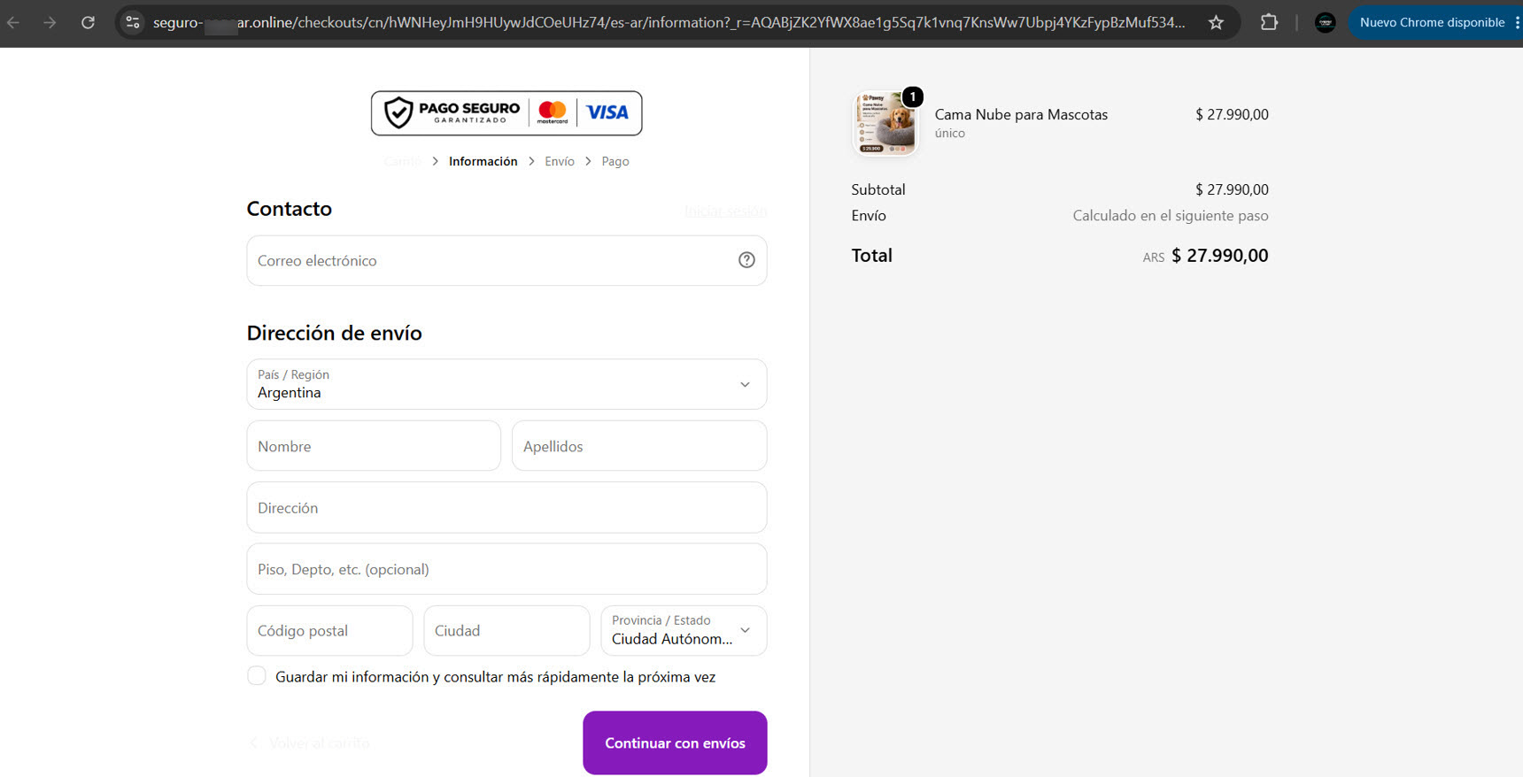Follow the Volver al carrito link

(309, 743)
